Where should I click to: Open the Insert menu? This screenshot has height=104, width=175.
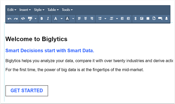click(25, 10)
